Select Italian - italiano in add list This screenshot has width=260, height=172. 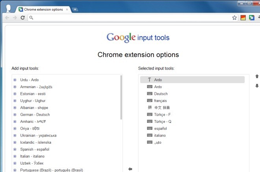click(x=32, y=156)
